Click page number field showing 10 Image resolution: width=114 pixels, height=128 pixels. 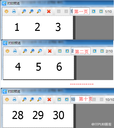80,99
